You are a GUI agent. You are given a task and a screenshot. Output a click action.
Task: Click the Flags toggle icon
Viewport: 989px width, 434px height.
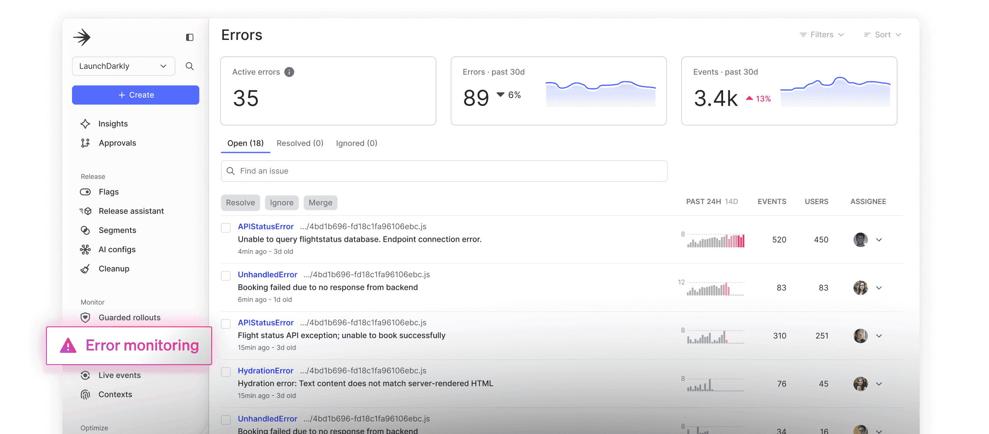click(x=85, y=192)
